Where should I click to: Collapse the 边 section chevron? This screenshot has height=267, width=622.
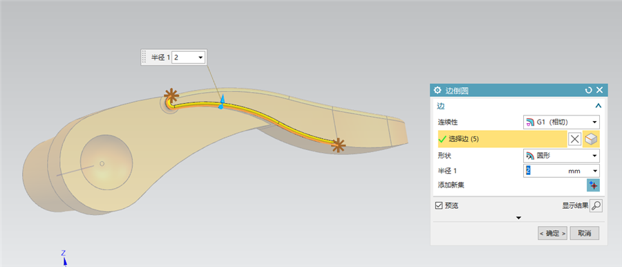pos(599,106)
